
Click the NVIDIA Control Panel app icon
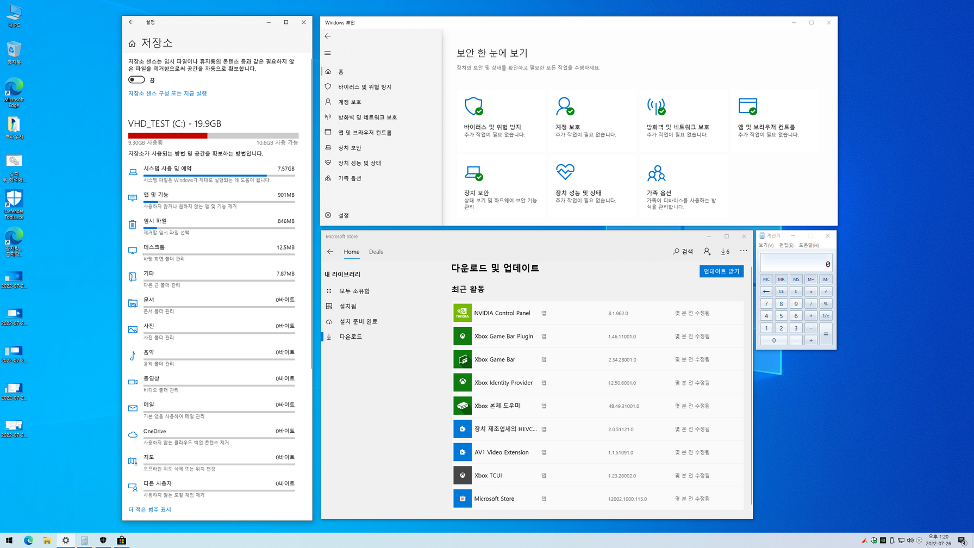click(463, 313)
